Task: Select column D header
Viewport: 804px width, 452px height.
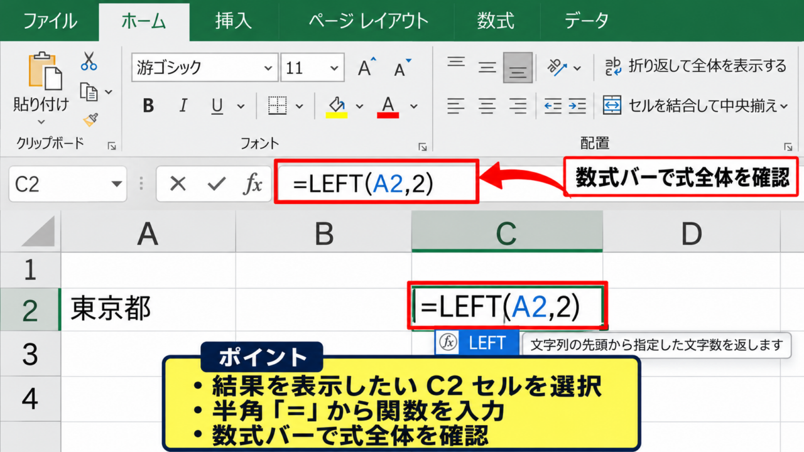Action: click(x=691, y=232)
